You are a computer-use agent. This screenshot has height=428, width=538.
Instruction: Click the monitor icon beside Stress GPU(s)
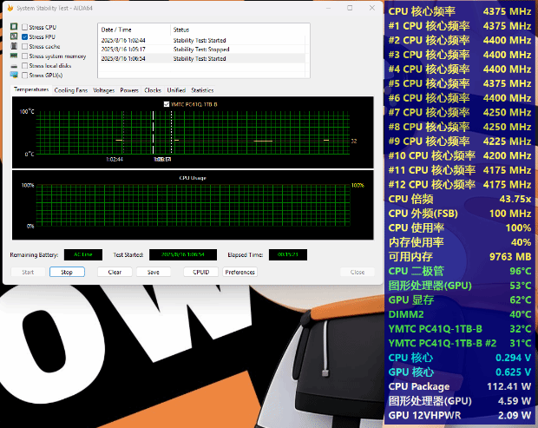pos(14,75)
